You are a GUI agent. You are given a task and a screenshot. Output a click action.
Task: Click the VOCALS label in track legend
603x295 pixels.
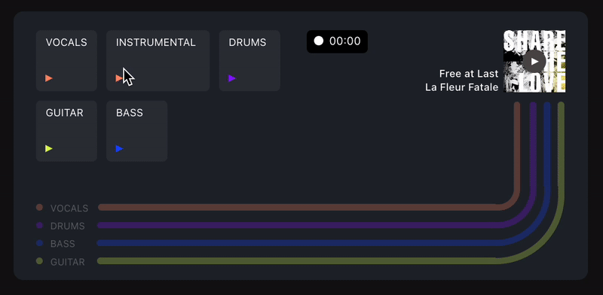pos(69,208)
